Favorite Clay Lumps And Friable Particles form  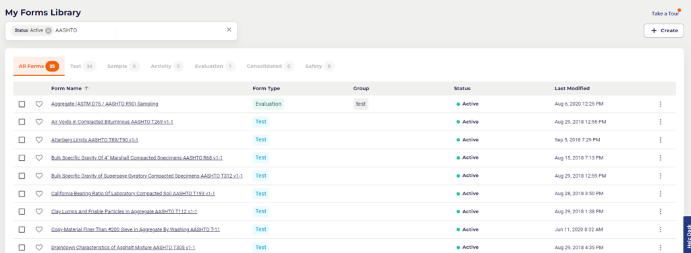[38, 211]
